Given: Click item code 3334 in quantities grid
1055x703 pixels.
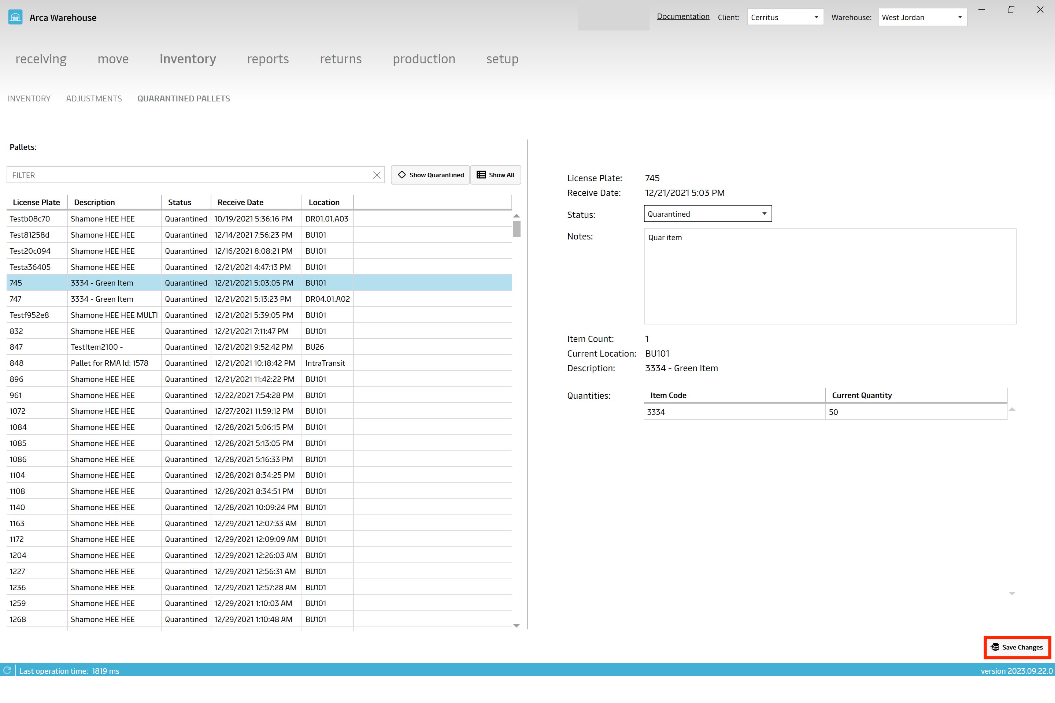Looking at the screenshot, I should (x=734, y=412).
